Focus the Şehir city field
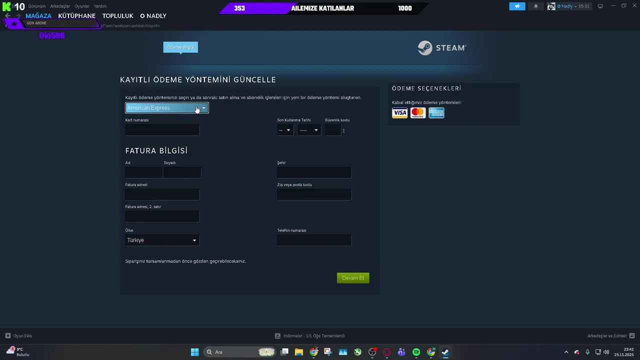 click(314, 173)
